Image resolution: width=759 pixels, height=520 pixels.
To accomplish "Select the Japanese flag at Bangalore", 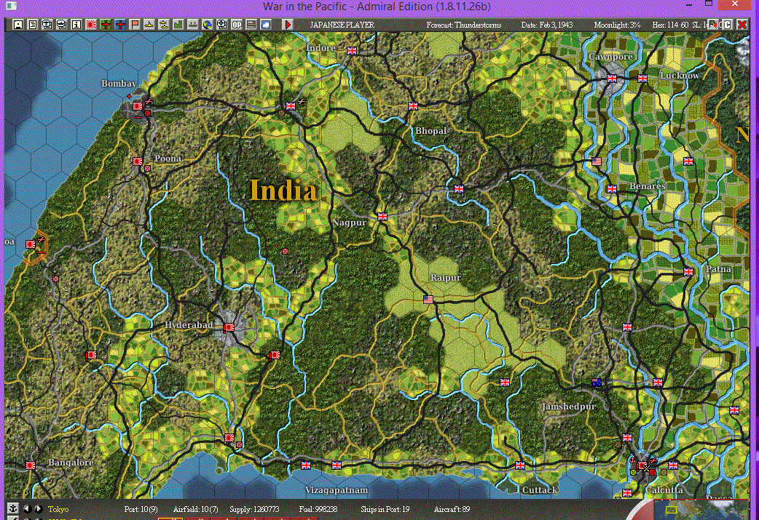I will pos(31,465).
